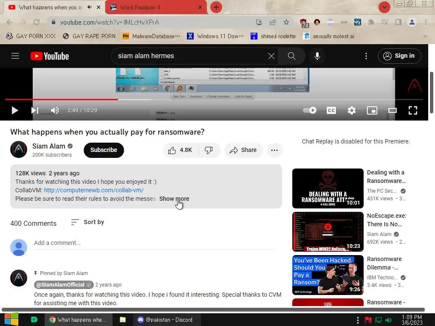Open a new tab with plus button
This screenshot has width=435, height=326.
[x=216, y=7]
